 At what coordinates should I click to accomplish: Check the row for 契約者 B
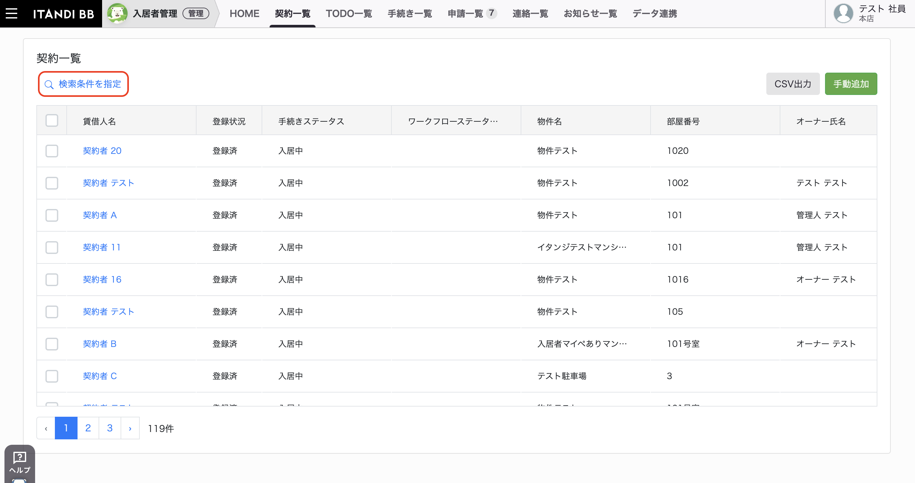point(52,344)
